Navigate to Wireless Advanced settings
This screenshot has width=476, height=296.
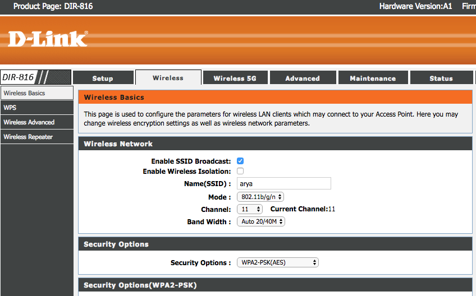point(36,122)
